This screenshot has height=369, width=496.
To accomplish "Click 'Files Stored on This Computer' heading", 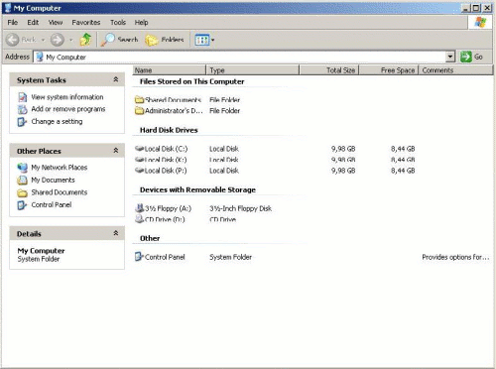I will 191,81.
